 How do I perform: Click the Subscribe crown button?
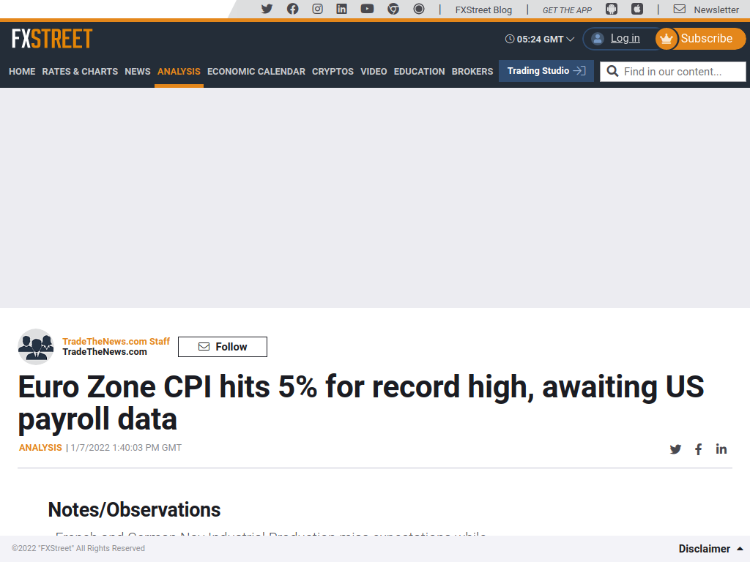701,39
